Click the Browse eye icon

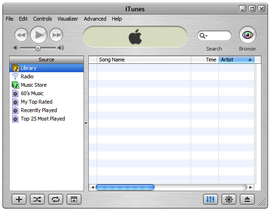click(247, 35)
